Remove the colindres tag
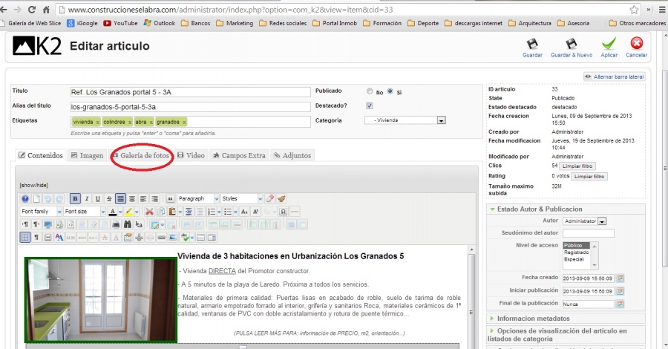668x349 pixels. 130,123
